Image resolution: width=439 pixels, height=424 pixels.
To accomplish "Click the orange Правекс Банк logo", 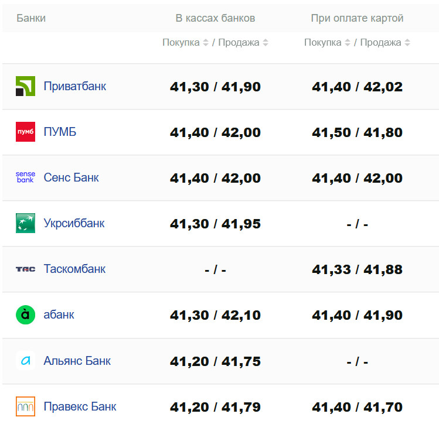I will (x=25, y=406).
